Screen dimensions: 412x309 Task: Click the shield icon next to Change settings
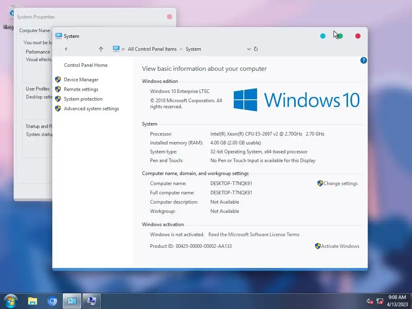[320, 183]
